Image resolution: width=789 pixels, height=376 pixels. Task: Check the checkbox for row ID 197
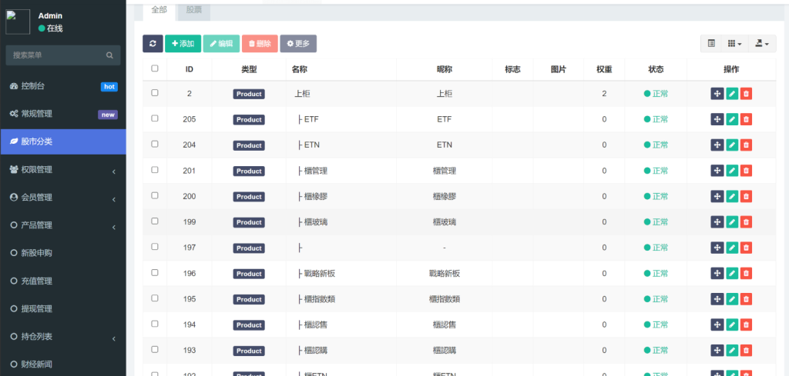(x=154, y=247)
